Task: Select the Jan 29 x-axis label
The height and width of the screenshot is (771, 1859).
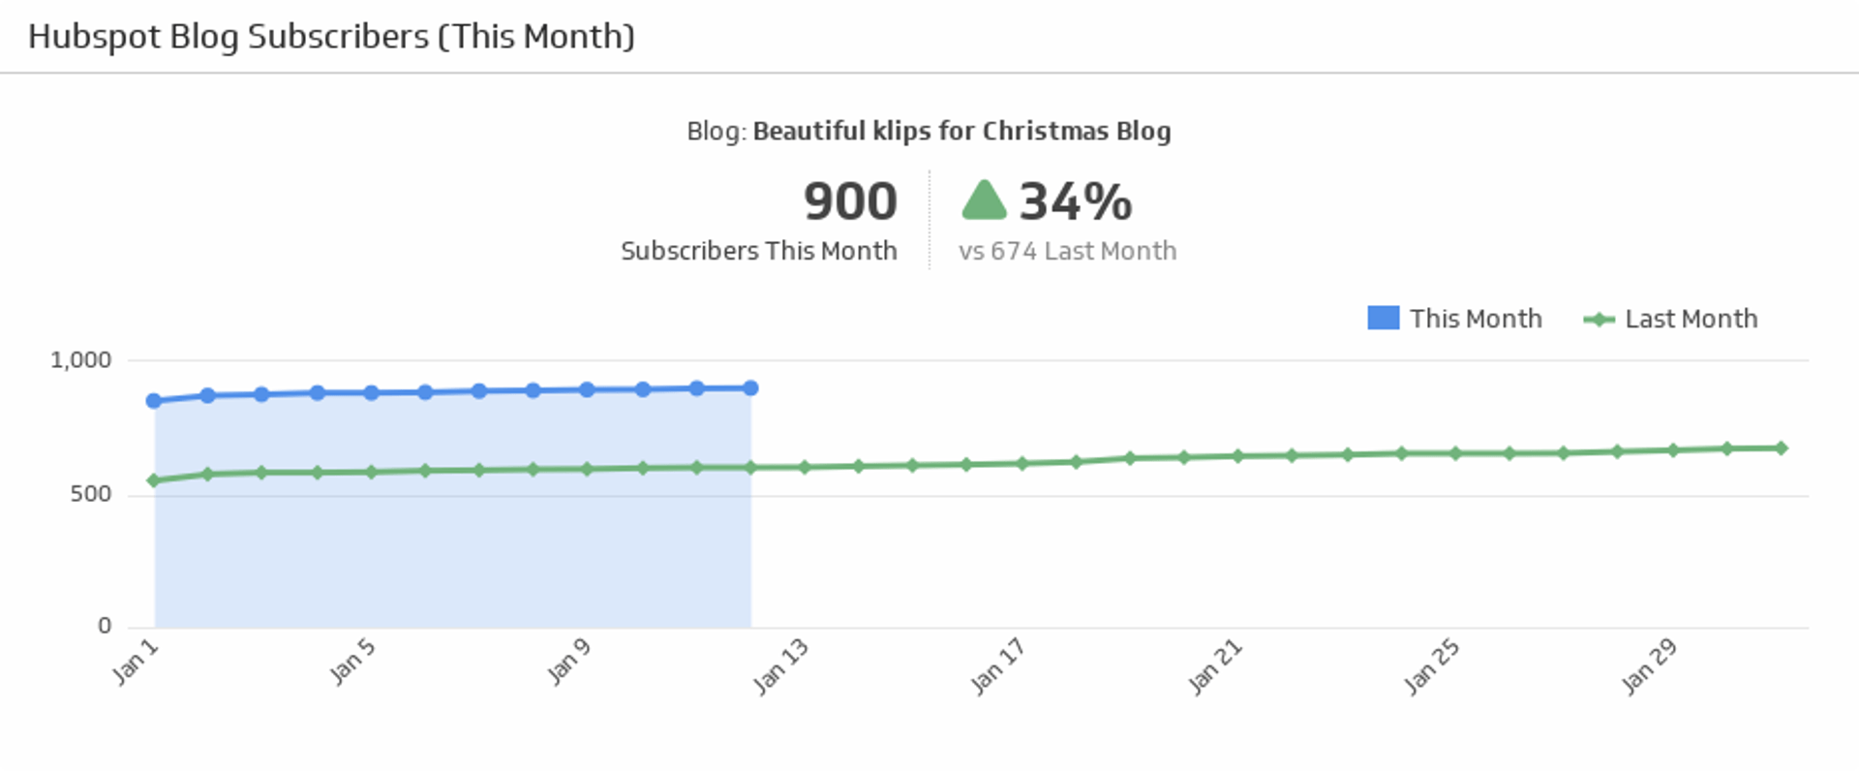Action: coord(1649,666)
